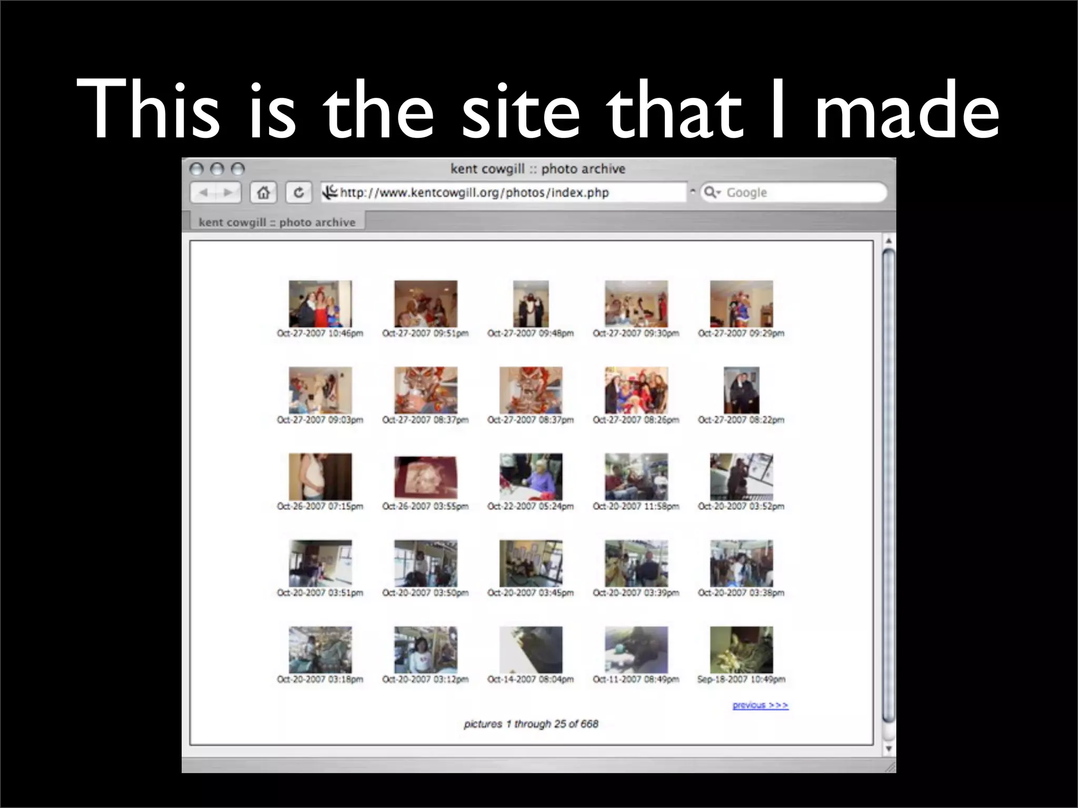Open photo dated Oct-27-2007 09:03pm
Image resolution: width=1078 pixels, height=808 pixels.
320,390
